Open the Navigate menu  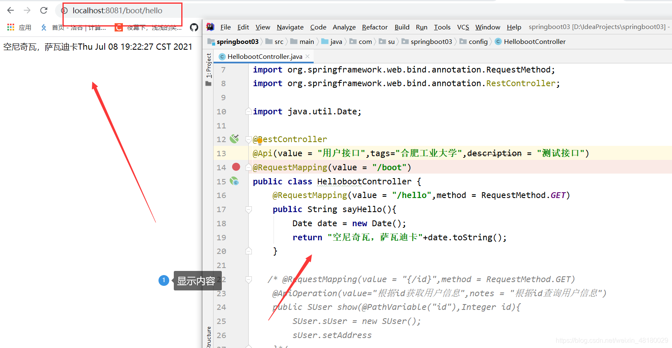290,27
